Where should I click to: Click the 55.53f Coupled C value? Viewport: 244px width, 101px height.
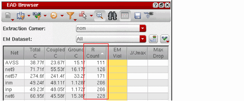click(57, 70)
